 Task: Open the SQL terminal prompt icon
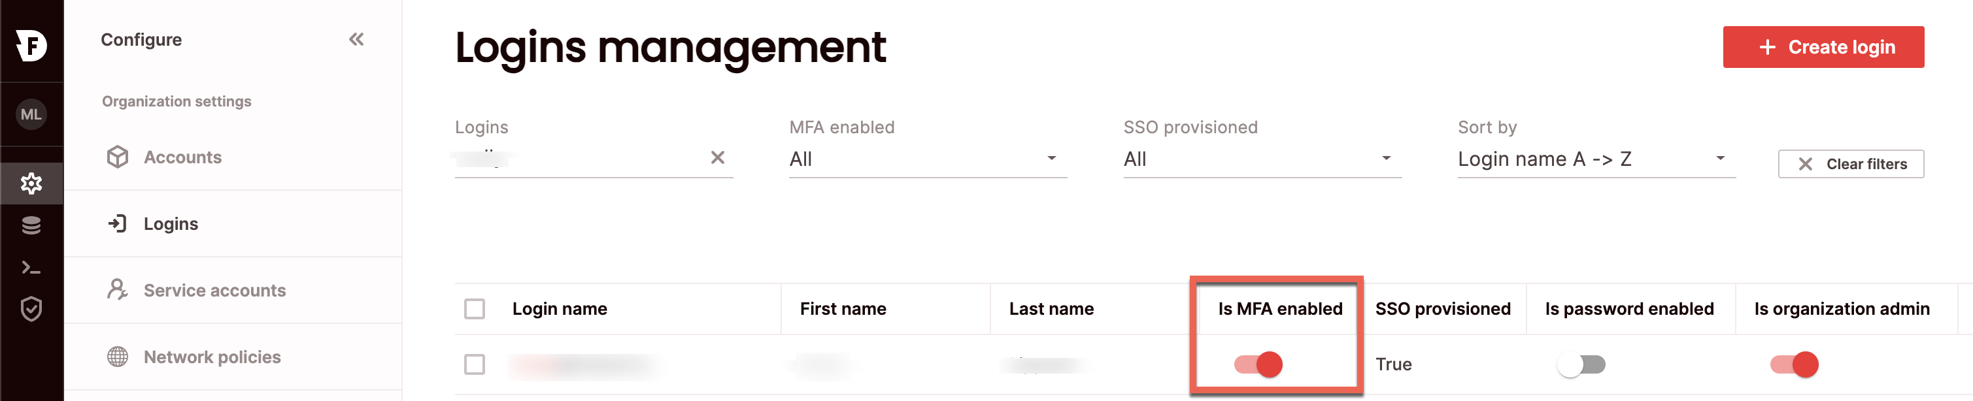point(31,268)
